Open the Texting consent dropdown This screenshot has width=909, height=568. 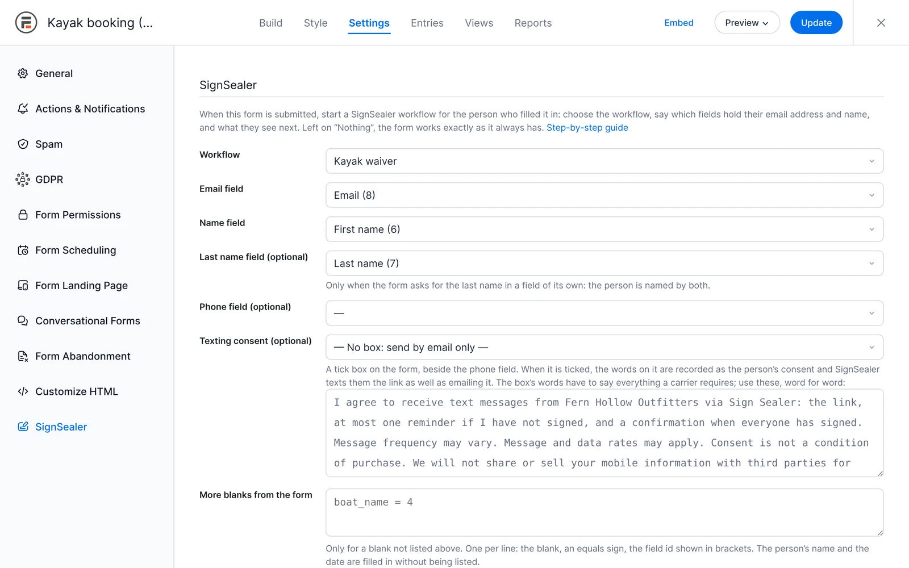604,348
